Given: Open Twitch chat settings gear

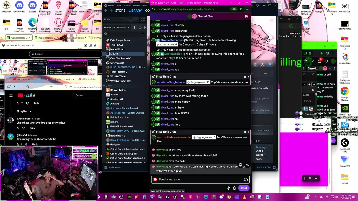Looking at the screenshot, I should pyautogui.click(x=234, y=188).
